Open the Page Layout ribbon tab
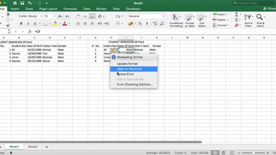The height and width of the screenshot is (155, 276). 48,9
